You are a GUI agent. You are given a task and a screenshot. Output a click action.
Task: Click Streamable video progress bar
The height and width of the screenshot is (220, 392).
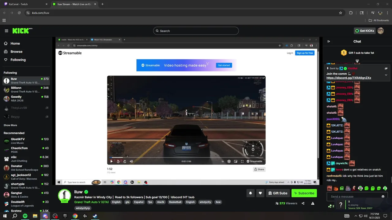186,158
